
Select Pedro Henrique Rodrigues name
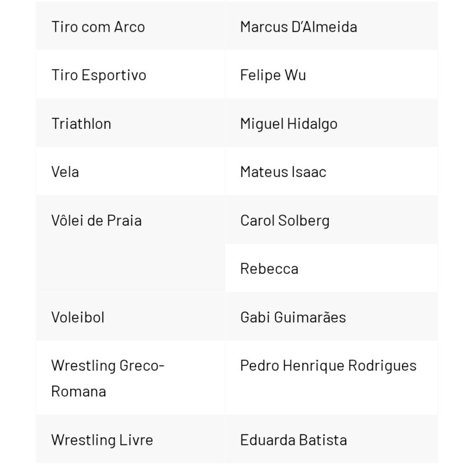328,365
